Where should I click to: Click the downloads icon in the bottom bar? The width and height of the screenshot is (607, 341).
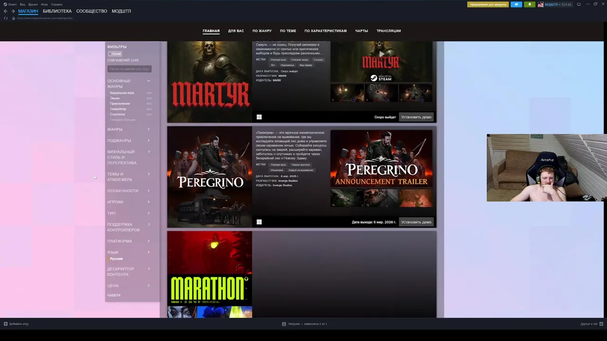click(284, 324)
